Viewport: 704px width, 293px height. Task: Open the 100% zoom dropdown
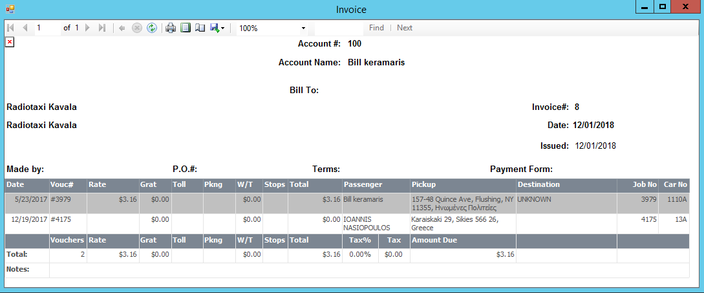point(303,28)
